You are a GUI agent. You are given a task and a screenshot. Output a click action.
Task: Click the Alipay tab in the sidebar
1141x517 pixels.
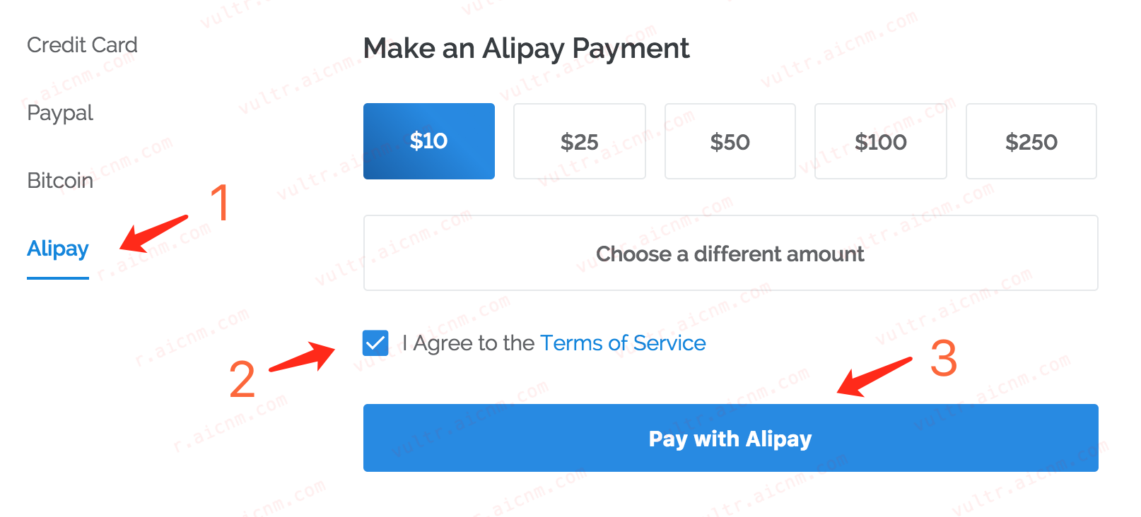point(58,249)
